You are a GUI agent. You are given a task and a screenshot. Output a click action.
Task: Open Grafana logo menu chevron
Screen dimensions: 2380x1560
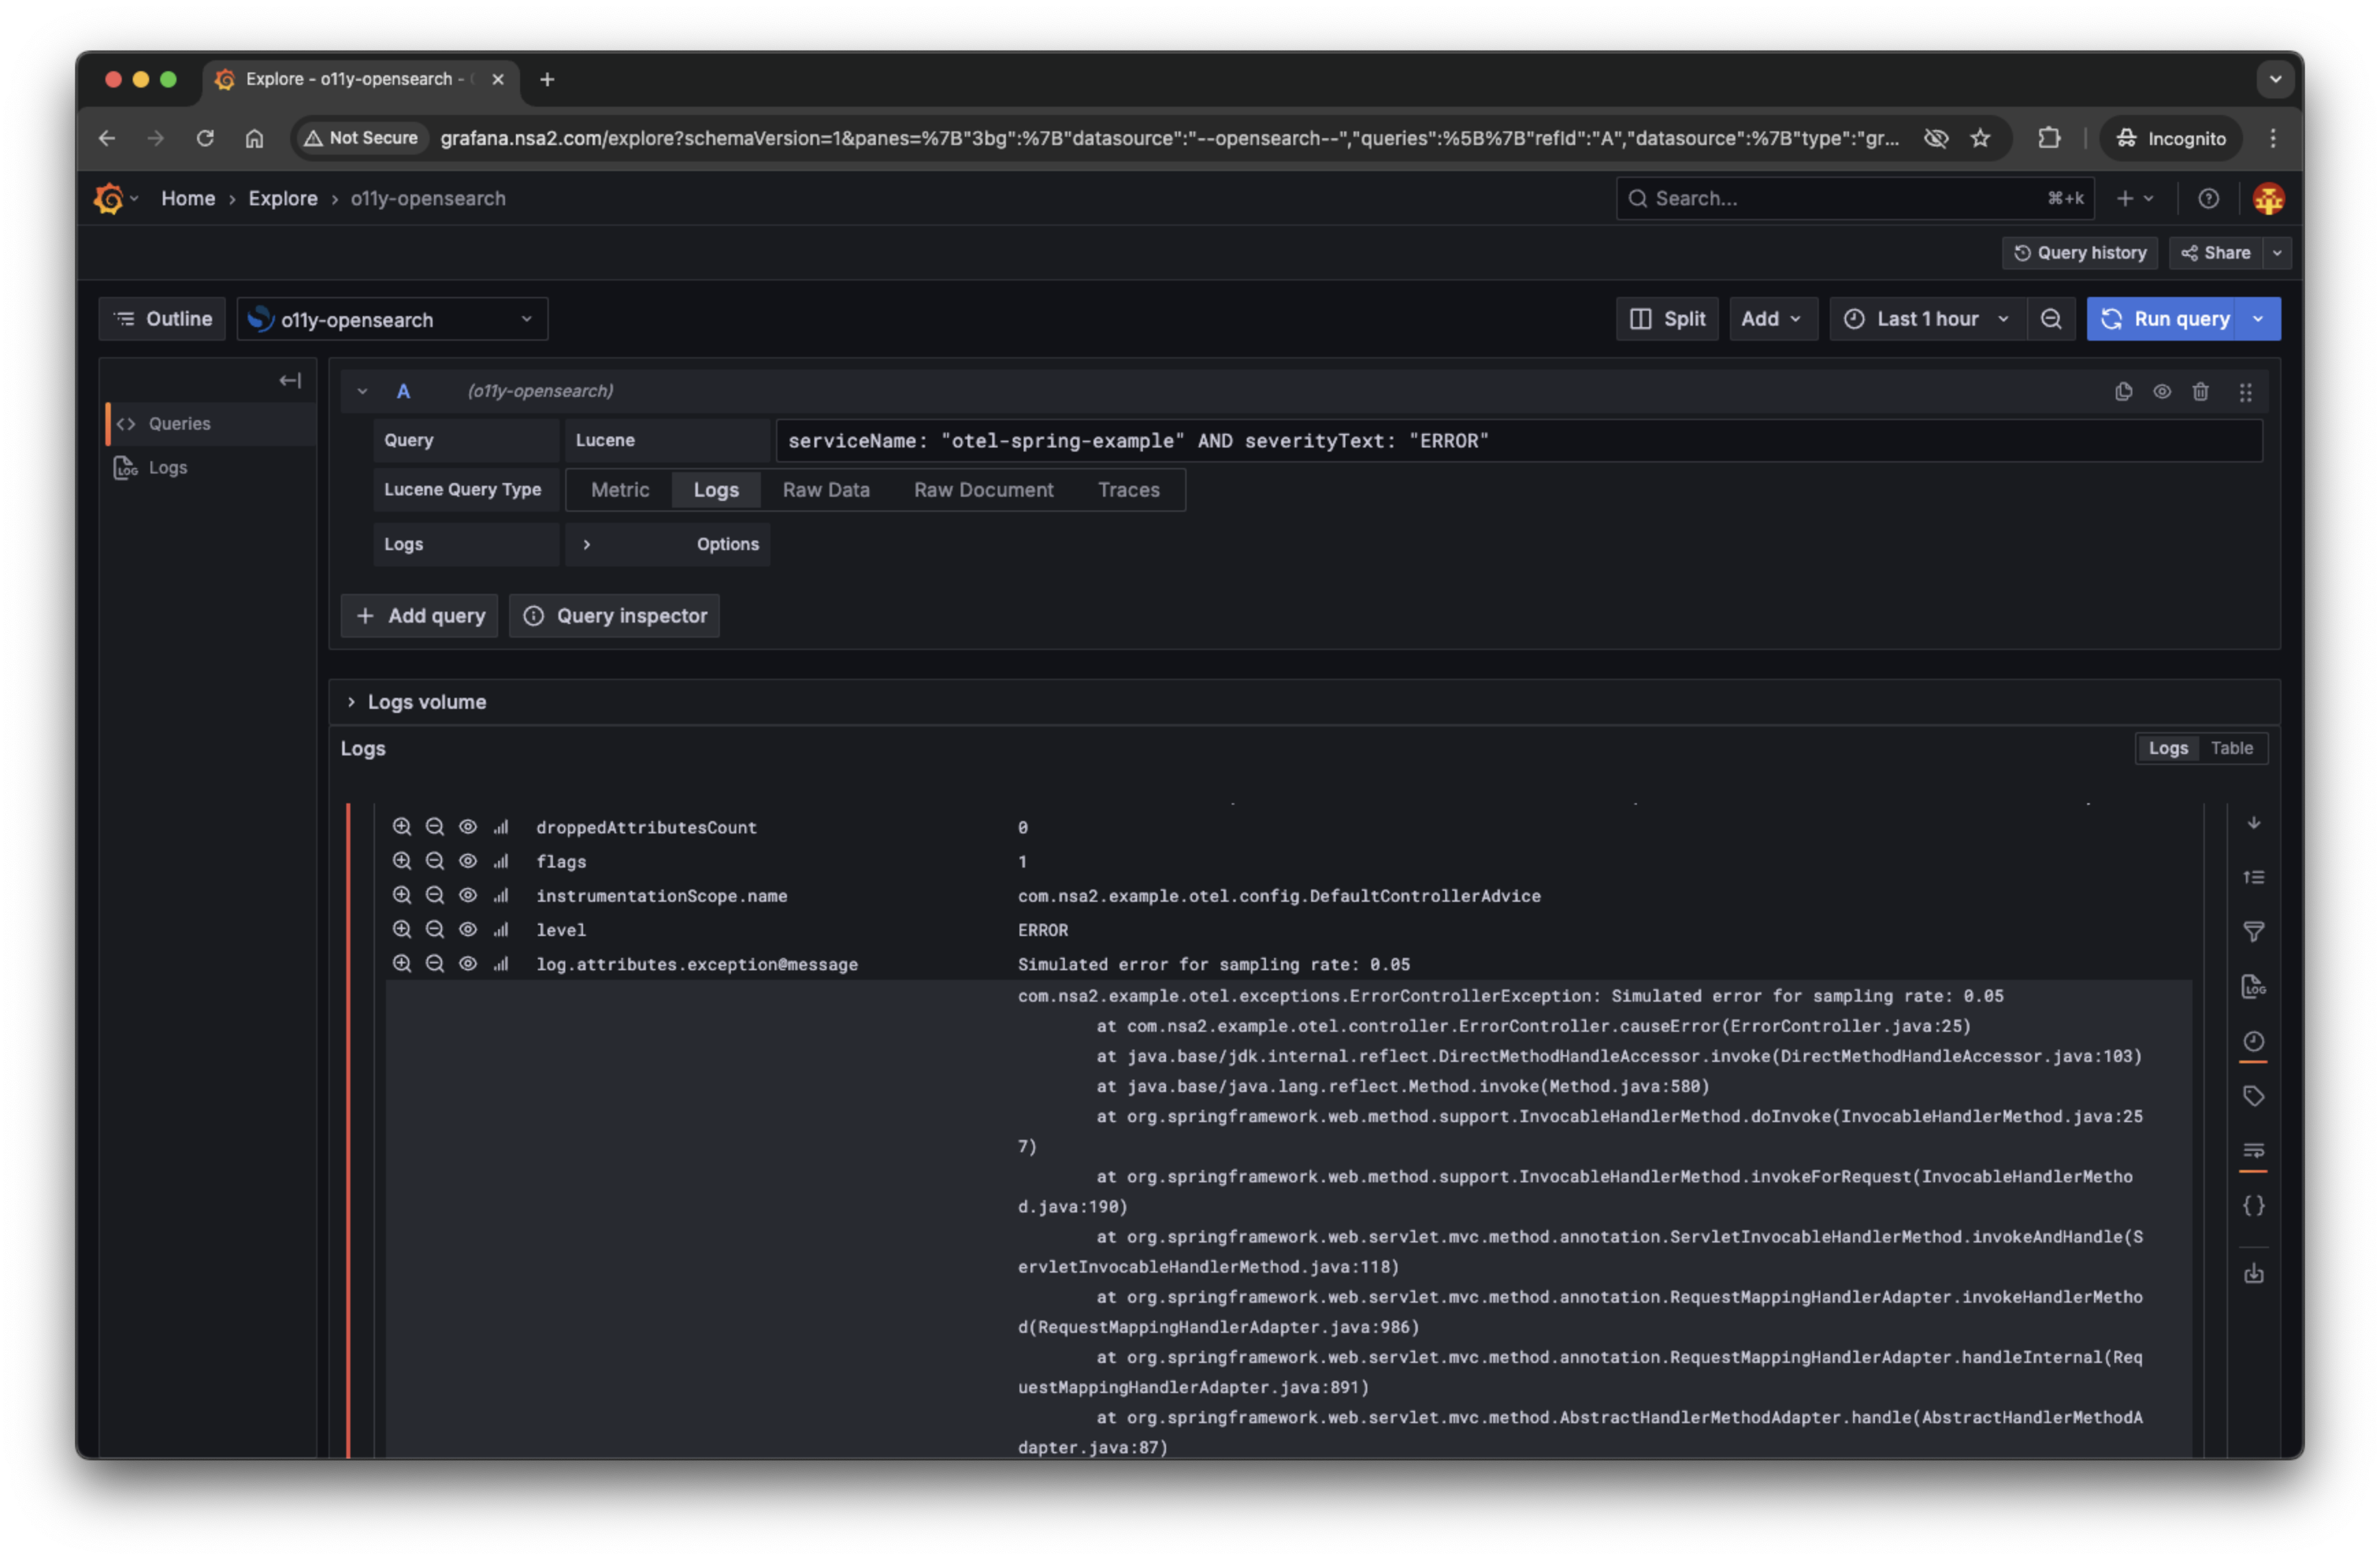click(x=134, y=198)
